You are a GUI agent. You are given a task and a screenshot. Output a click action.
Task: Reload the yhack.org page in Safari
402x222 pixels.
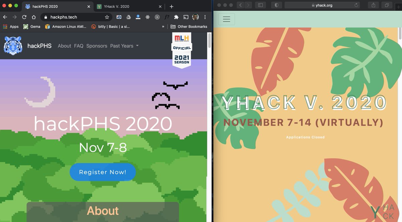point(356,5)
